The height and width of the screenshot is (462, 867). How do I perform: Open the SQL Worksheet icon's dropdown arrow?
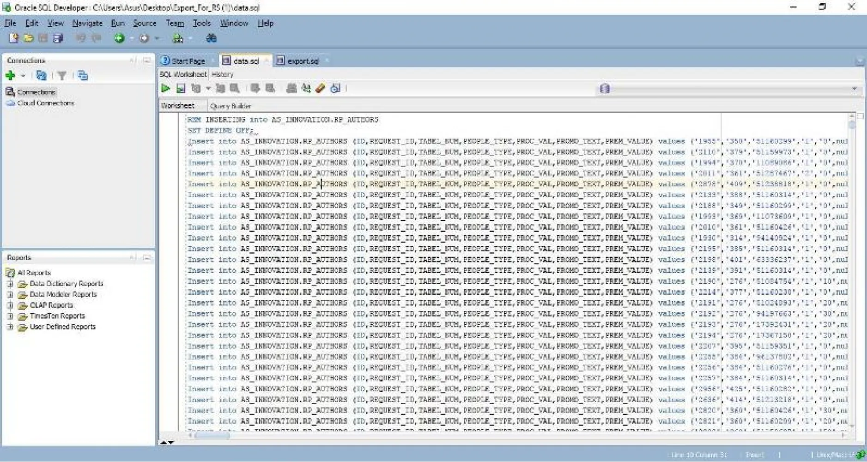point(190,38)
